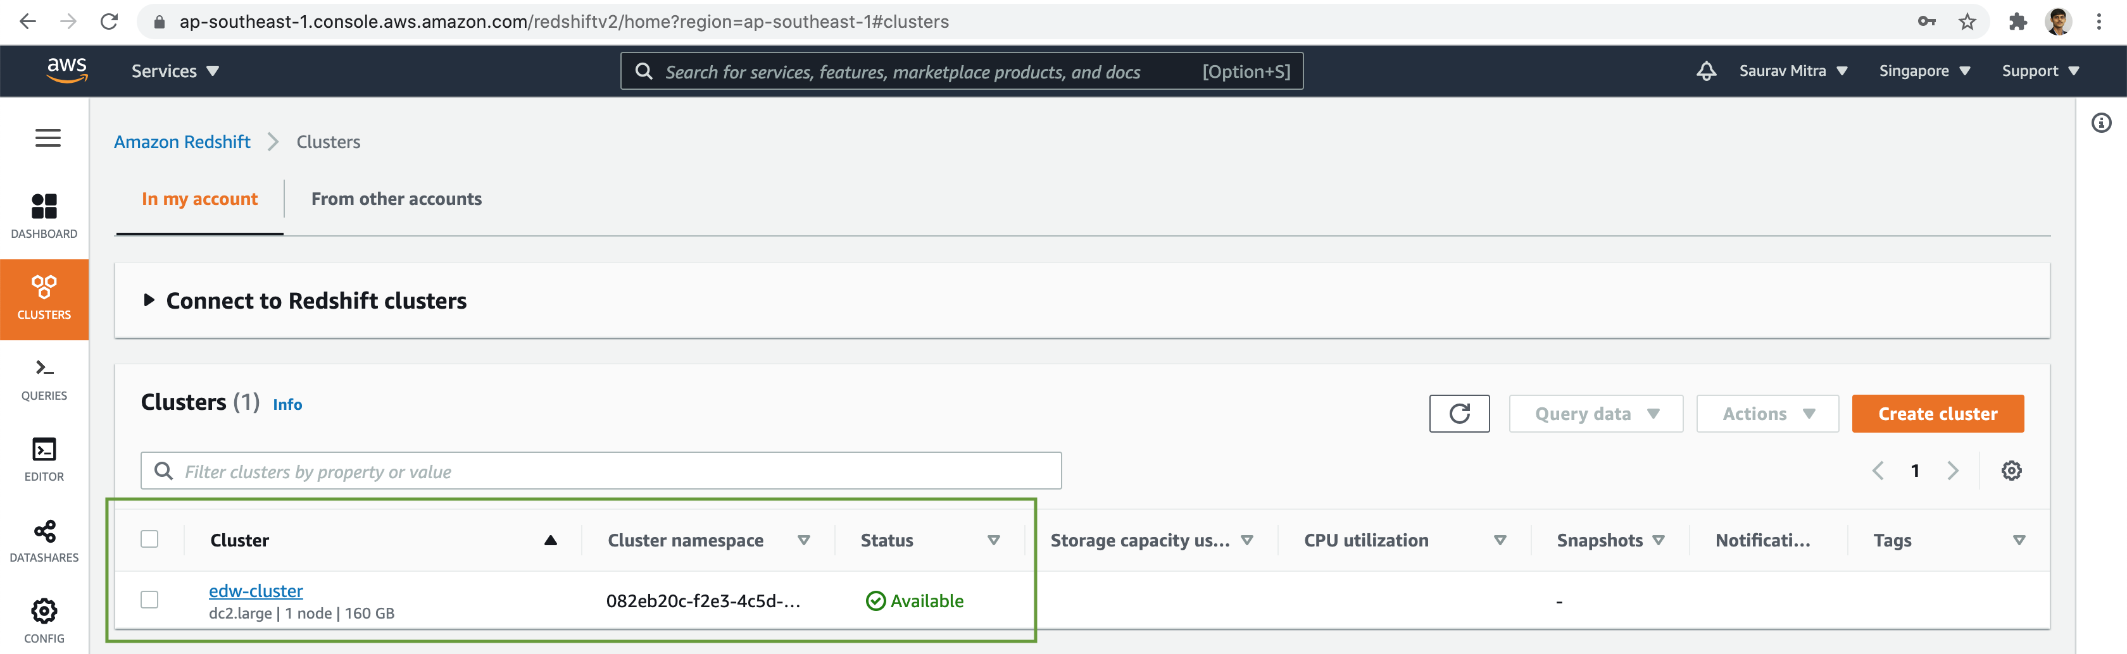
Task: Switch to In my account tab
Action: pos(200,199)
